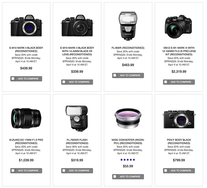Click the five-star rating on Wide Converter
Image resolution: width=207 pixels, height=188 pixels.
point(128,160)
